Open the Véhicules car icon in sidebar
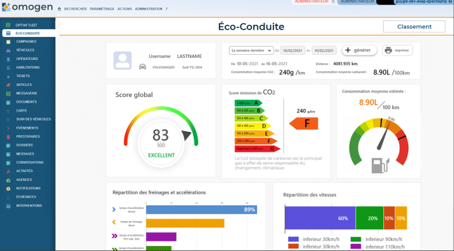Viewport: 454px width, 251px height. tap(8, 50)
